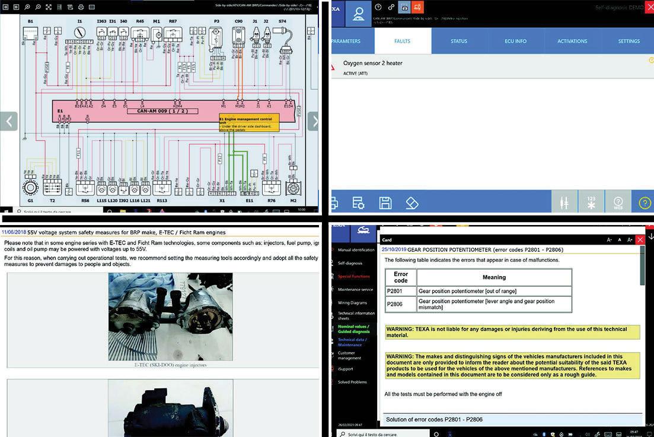Click the report settings icon in the bottom bar

point(358,203)
